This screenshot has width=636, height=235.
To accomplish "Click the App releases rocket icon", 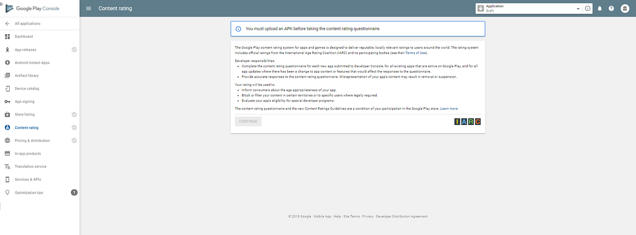I will tap(7, 50).
